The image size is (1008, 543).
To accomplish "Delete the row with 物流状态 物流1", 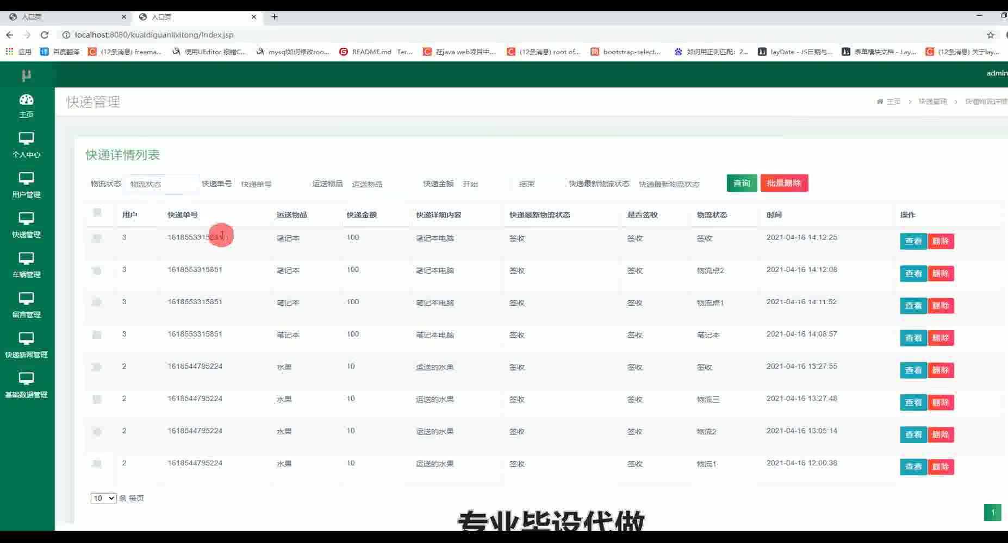I will (x=941, y=467).
